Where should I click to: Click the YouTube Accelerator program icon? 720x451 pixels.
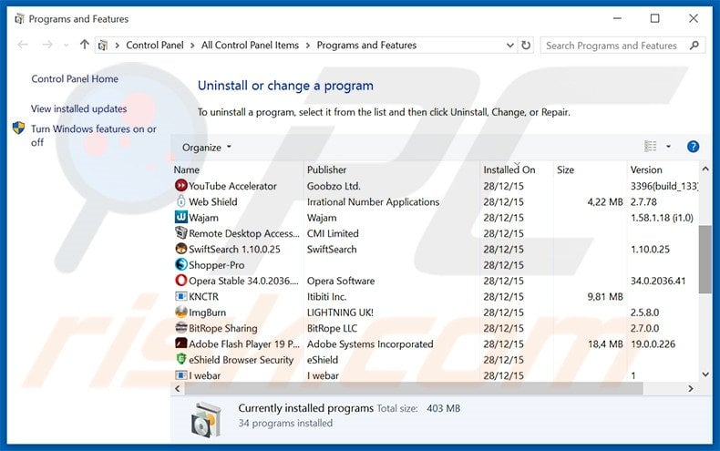click(x=181, y=186)
